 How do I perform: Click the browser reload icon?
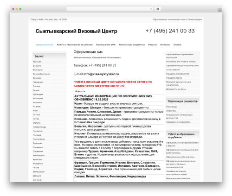point(151,9)
